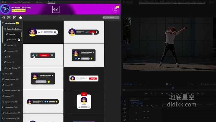
Task: Open the shopping bag store icon
Action: point(115,9)
